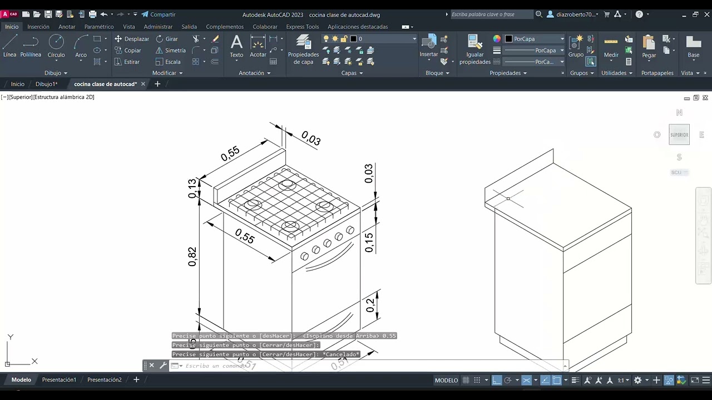Click the SUPERIOR ViewCube face
The image size is (712, 400).
click(679, 134)
